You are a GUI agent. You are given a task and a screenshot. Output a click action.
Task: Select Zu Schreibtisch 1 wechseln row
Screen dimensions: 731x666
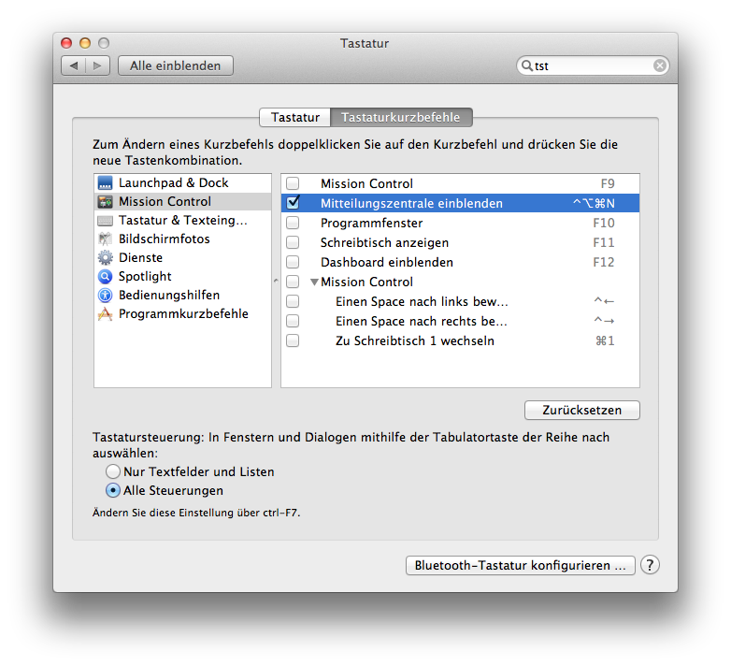(x=460, y=340)
